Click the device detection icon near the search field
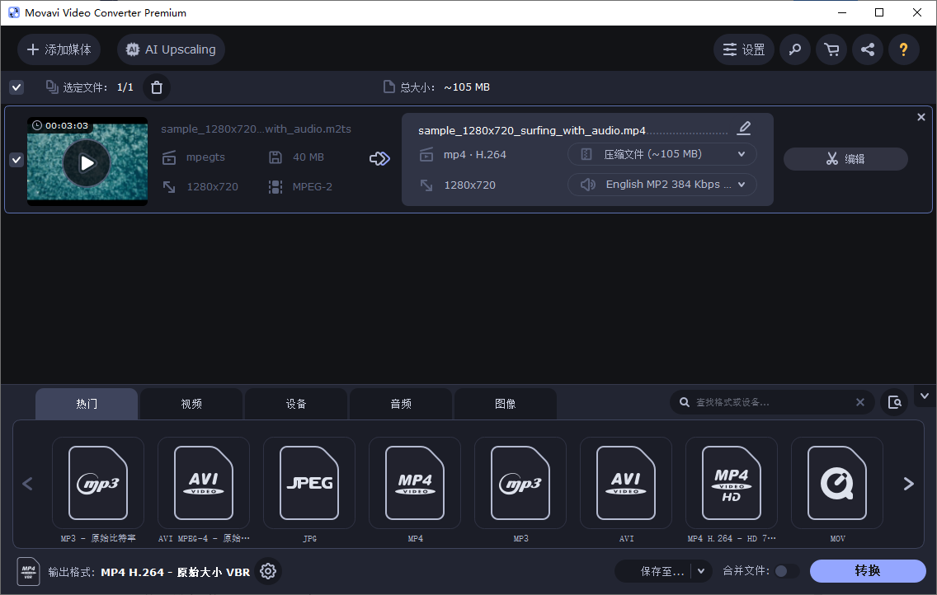This screenshot has height=595, width=937. tap(895, 402)
